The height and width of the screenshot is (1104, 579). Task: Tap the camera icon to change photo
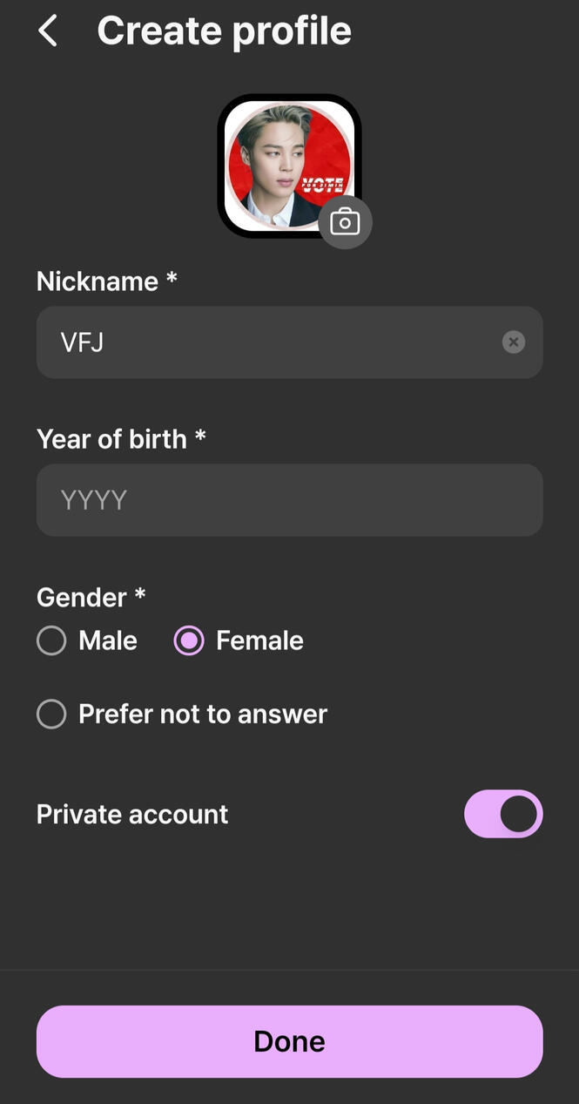(x=345, y=223)
